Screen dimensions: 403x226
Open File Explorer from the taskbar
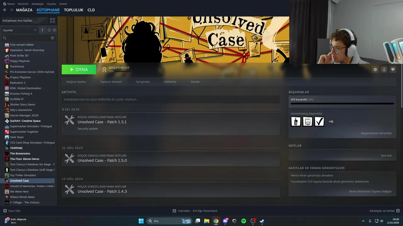click(207, 221)
